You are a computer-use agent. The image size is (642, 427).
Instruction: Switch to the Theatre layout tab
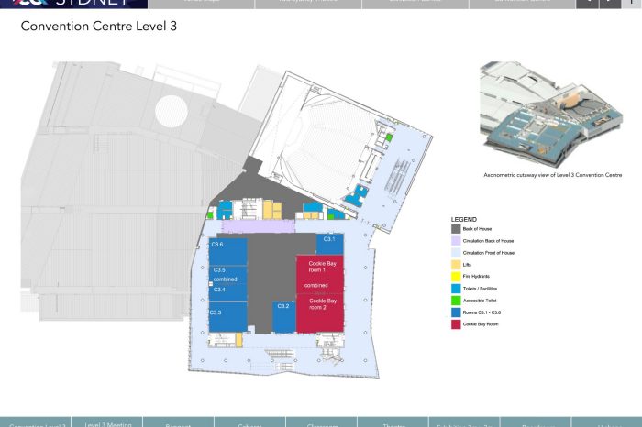(x=393, y=423)
